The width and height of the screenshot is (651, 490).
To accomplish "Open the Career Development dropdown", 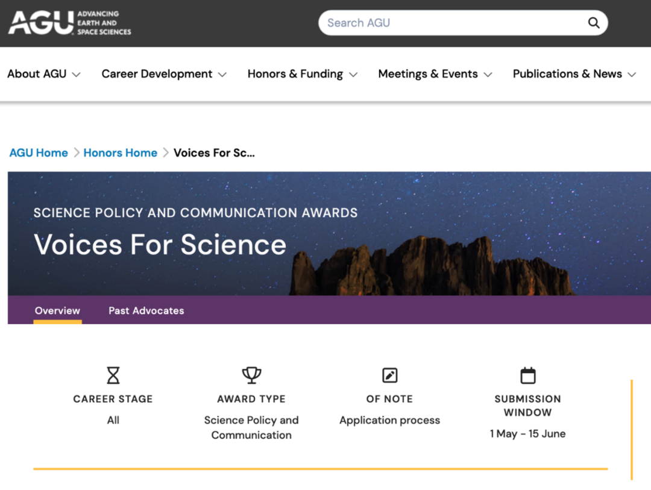I will (164, 74).
